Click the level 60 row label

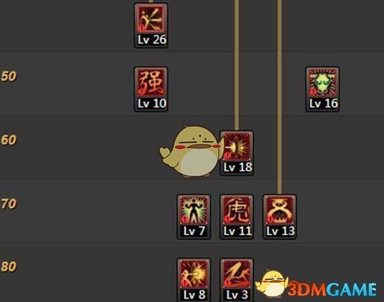pyautogui.click(x=9, y=140)
